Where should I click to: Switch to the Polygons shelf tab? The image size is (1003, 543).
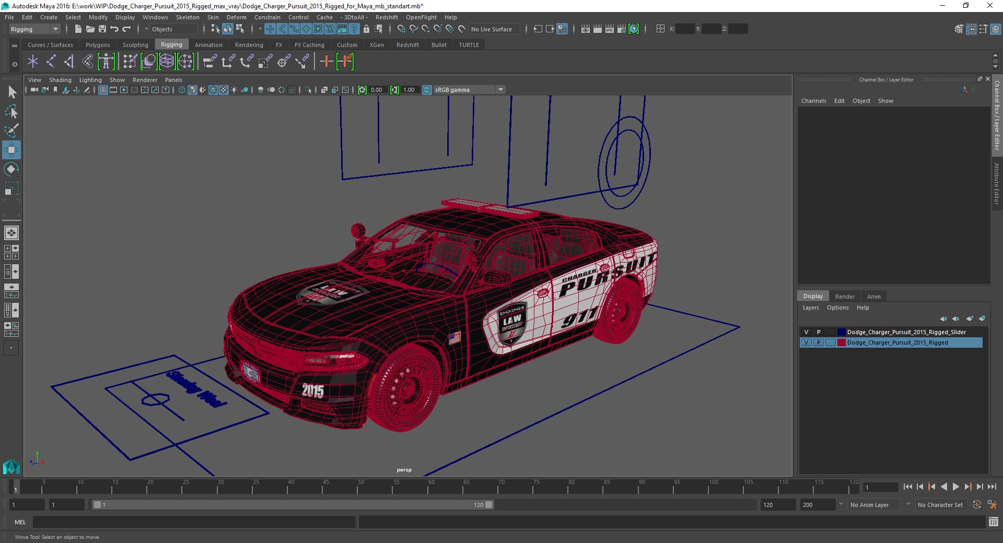coord(98,45)
